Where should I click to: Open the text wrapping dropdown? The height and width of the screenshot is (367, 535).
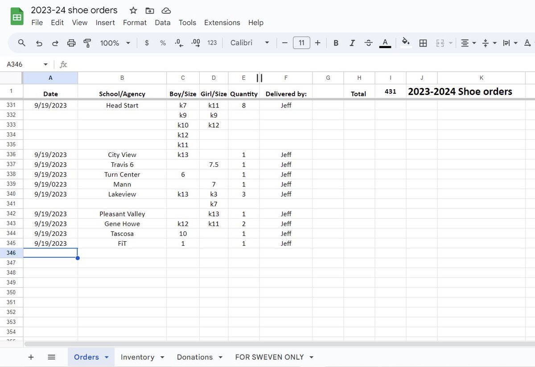click(x=510, y=43)
